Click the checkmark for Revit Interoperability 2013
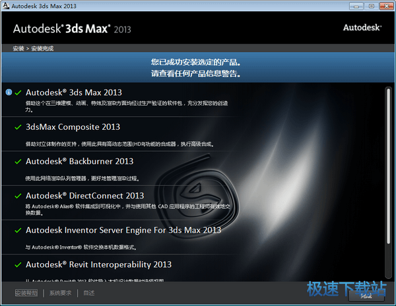Viewport: 396px width, 306px height. (x=18, y=264)
